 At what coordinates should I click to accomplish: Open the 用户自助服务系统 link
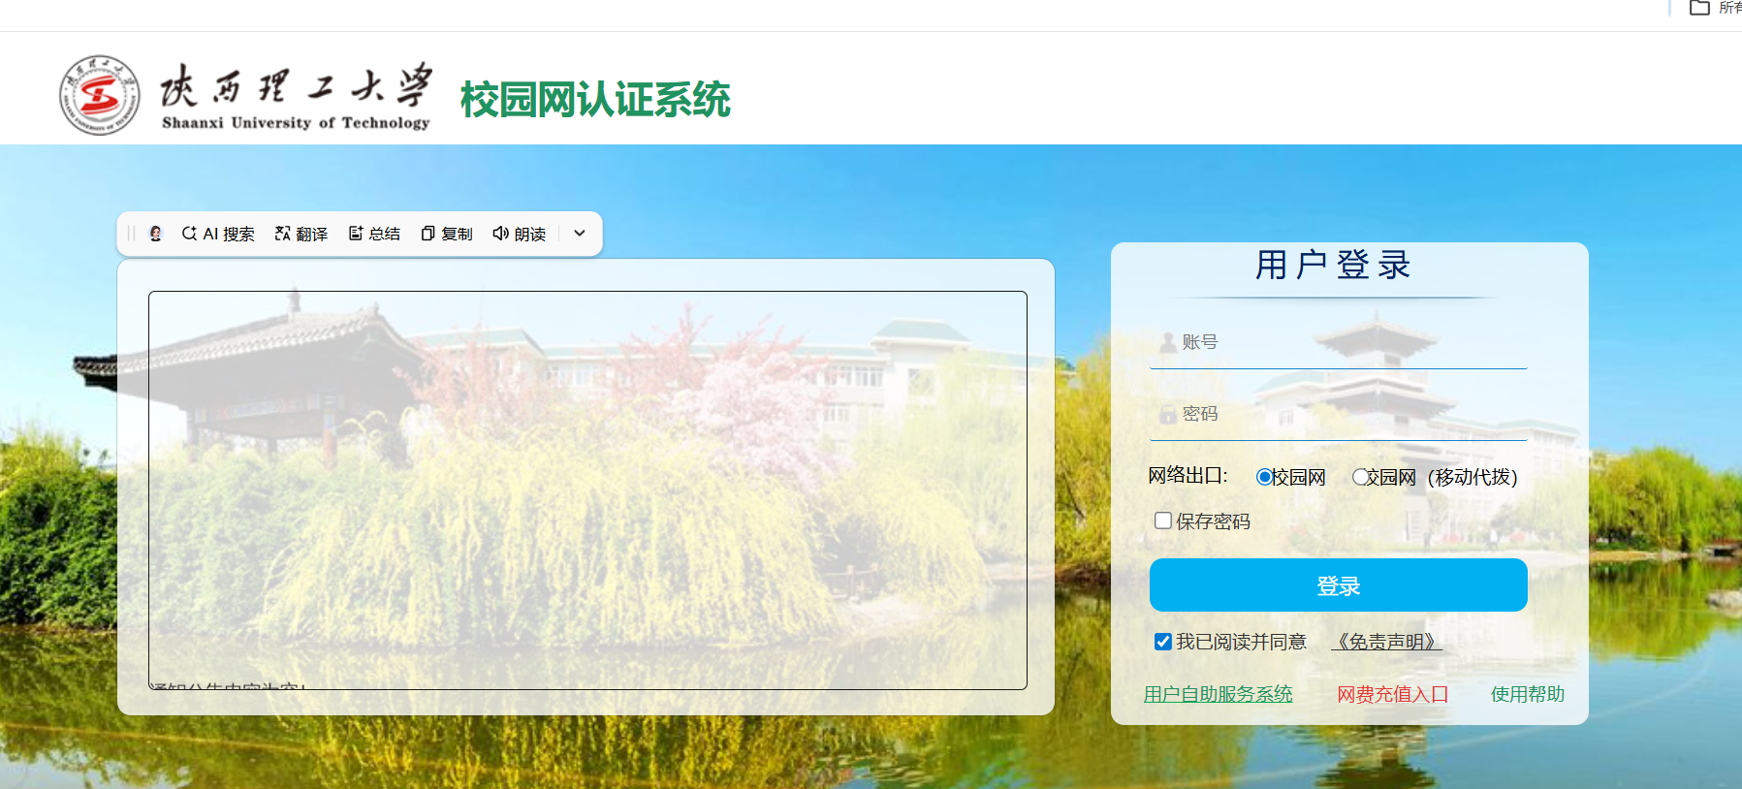[1218, 694]
